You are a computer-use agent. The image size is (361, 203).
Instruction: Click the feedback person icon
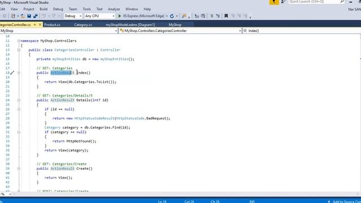click(x=283, y=2)
